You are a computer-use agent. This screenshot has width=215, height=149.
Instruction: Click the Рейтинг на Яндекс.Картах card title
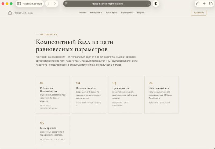coord(48,90)
